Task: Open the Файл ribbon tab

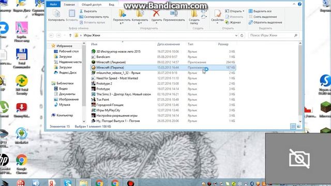Action: 53,4
